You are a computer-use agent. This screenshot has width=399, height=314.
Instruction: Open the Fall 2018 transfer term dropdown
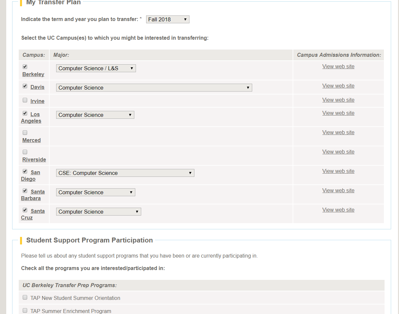click(x=168, y=19)
